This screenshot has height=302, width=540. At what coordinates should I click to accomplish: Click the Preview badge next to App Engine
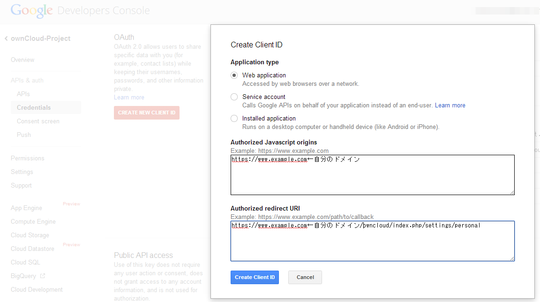tap(71, 204)
